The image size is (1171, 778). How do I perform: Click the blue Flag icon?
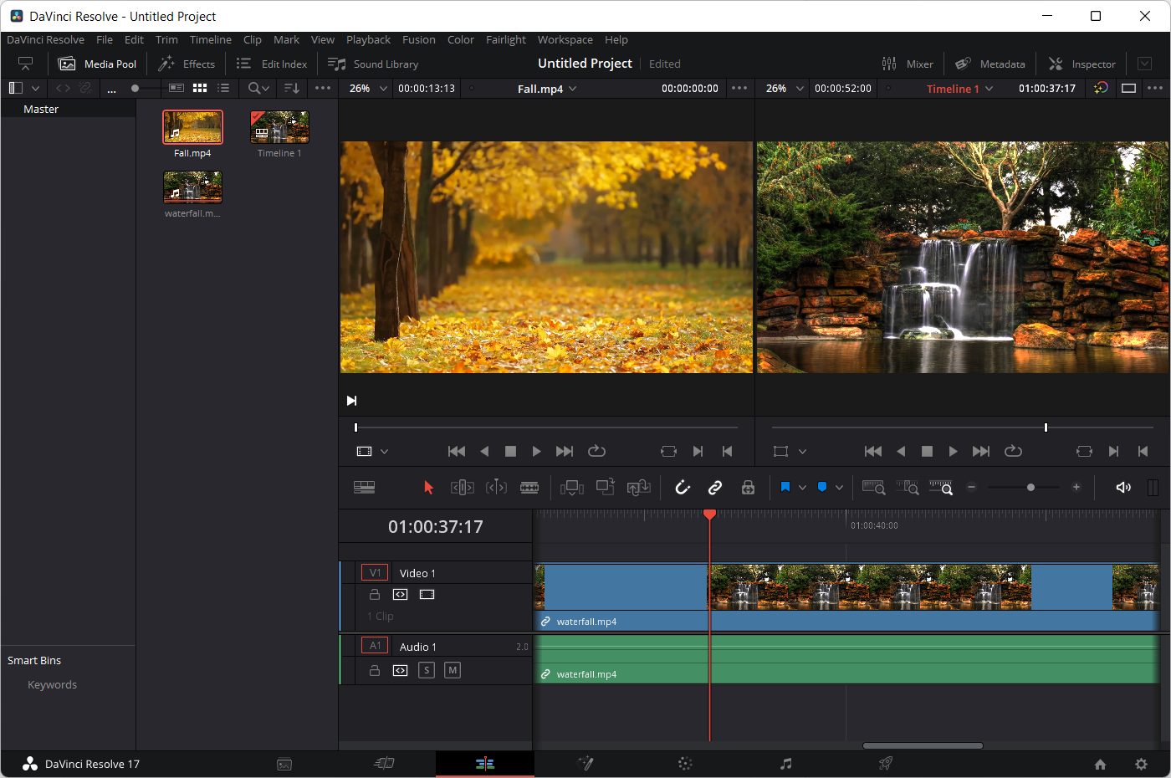785,487
